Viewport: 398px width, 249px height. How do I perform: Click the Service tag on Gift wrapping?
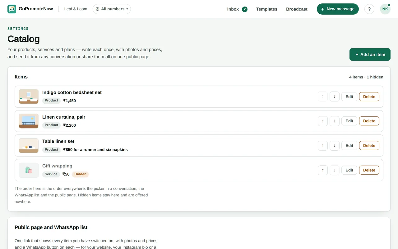pos(51,174)
